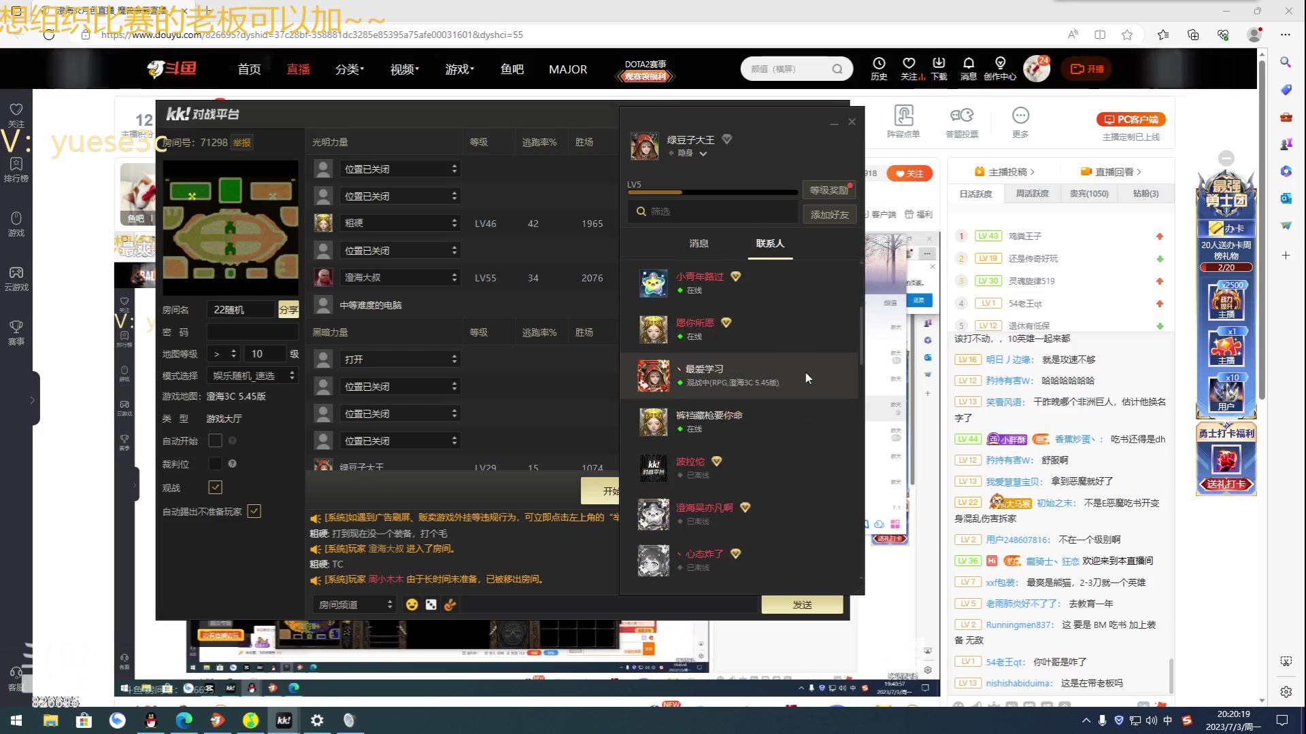Select the 钻粉(3) tab

[x=1145, y=194]
